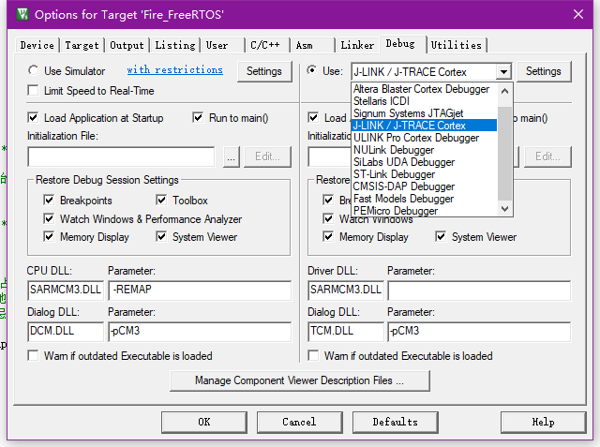Open the Output tab

click(127, 45)
